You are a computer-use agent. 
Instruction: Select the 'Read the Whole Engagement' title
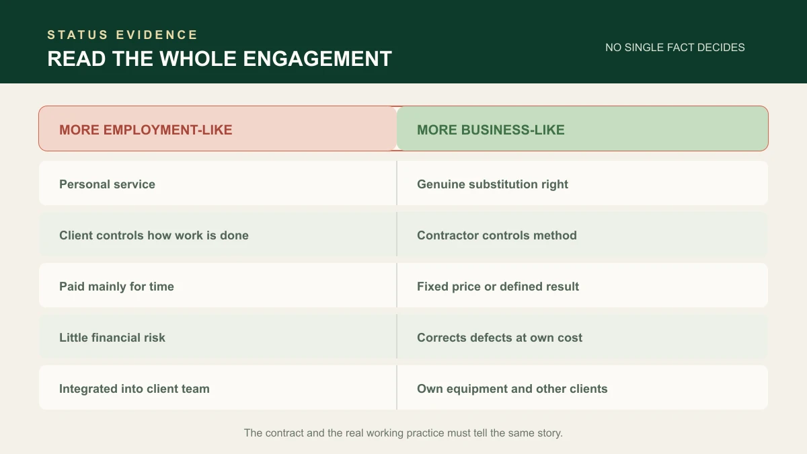point(220,59)
